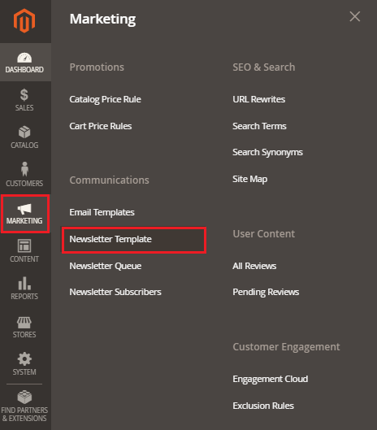This screenshot has height=430, width=377.
Task: Open Pending Reviews under User Content
Action: (x=266, y=293)
